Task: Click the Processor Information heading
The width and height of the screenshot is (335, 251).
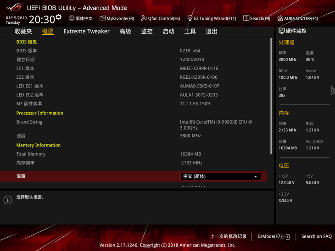Action: tap(40, 113)
